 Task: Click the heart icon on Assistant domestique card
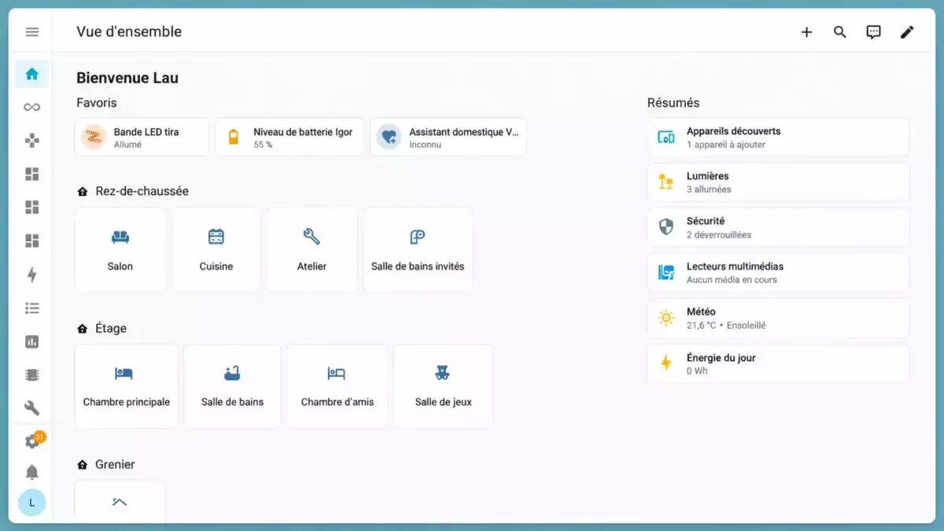coord(389,137)
